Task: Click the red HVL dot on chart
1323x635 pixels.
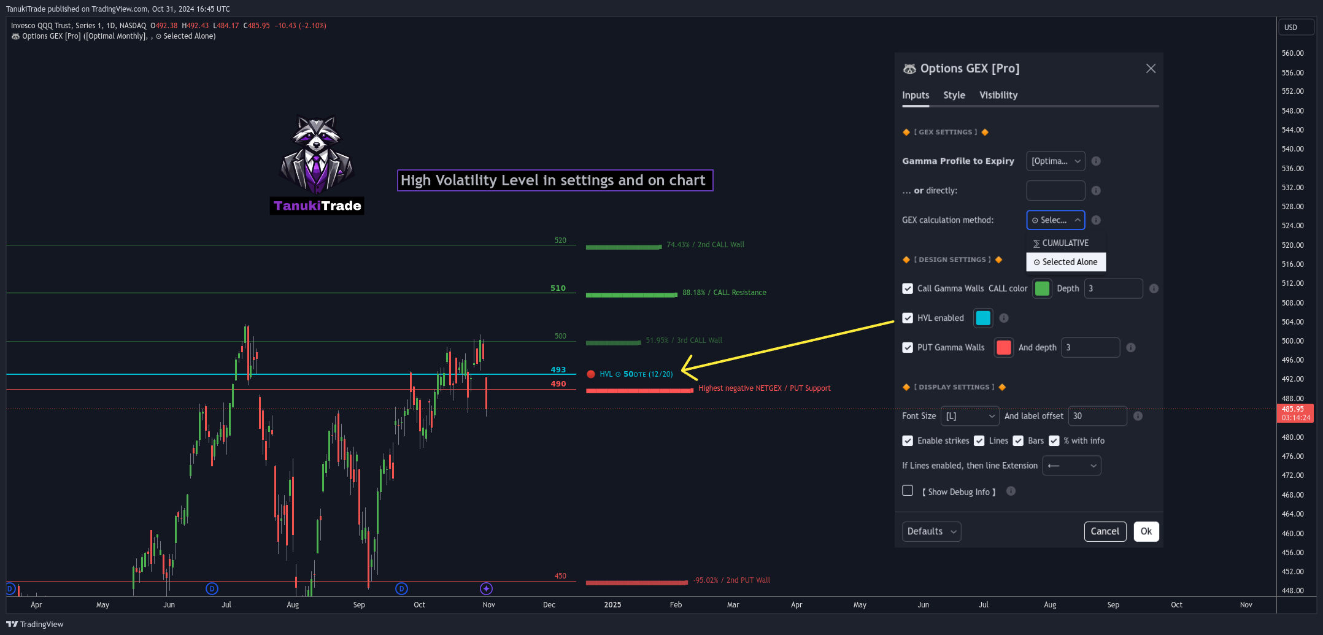Action: pyautogui.click(x=591, y=374)
